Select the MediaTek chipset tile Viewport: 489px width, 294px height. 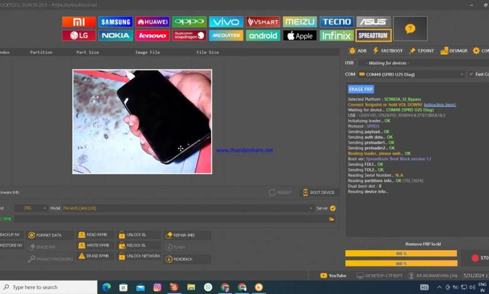coord(226,36)
